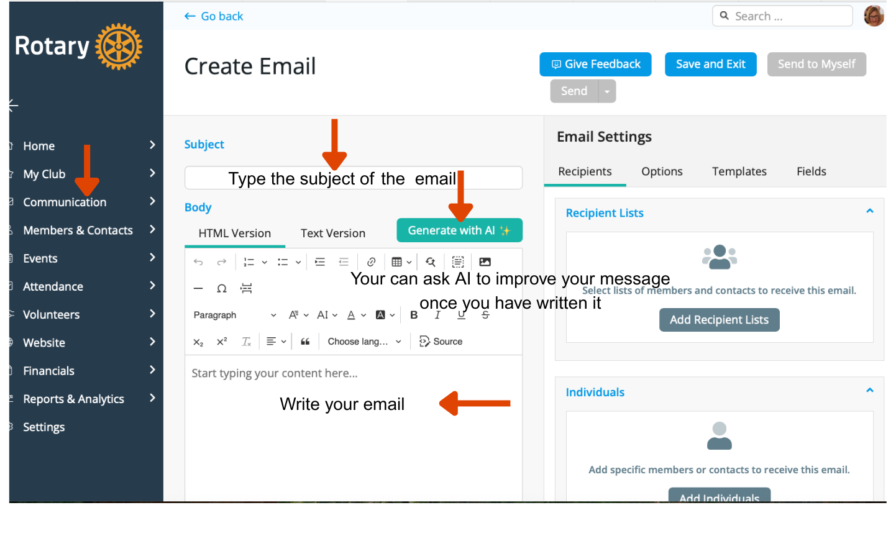Screen dimensions: 896x541
Task: Toggle bold formatting
Action: [414, 315]
